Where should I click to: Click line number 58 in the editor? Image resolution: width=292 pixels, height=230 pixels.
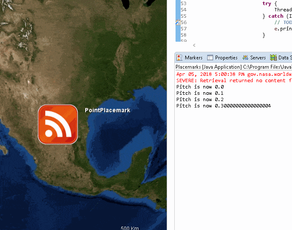tap(184, 35)
